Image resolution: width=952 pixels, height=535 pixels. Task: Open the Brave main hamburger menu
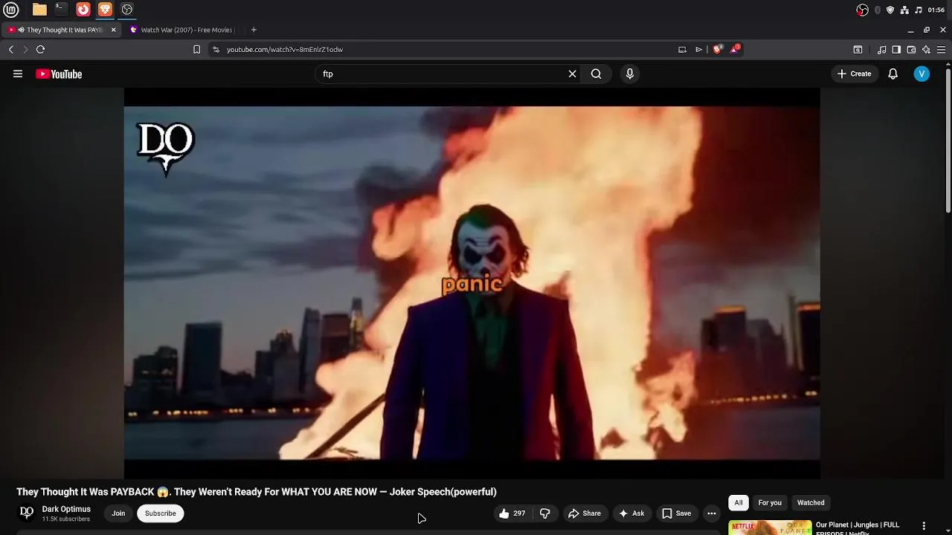coord(941,50)
